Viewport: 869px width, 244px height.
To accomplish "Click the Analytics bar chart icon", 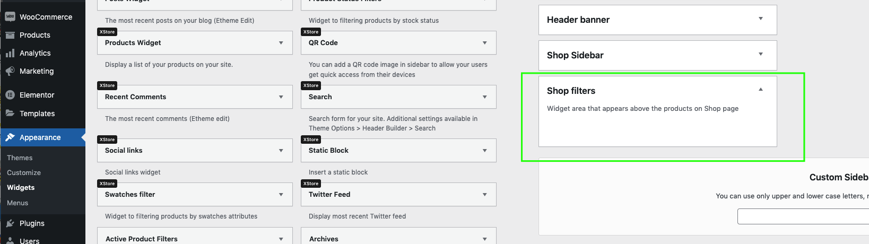I will pos(10,53).
